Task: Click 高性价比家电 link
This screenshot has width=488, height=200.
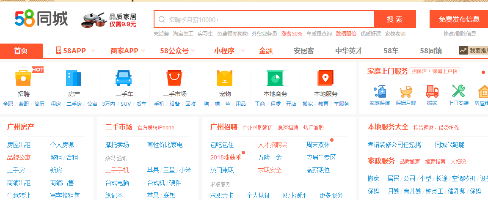Action: (x=165, y=145)
